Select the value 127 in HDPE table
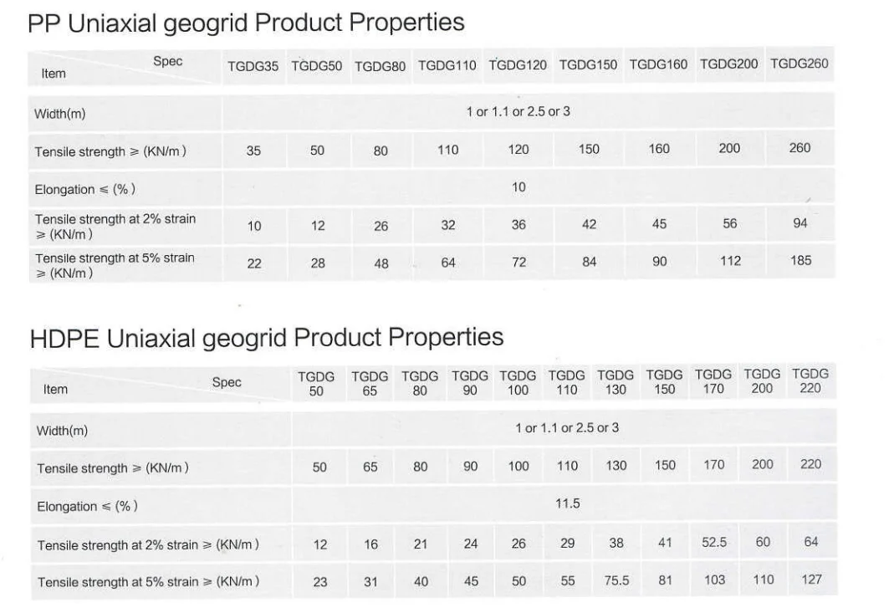 [x=810, y=579]
